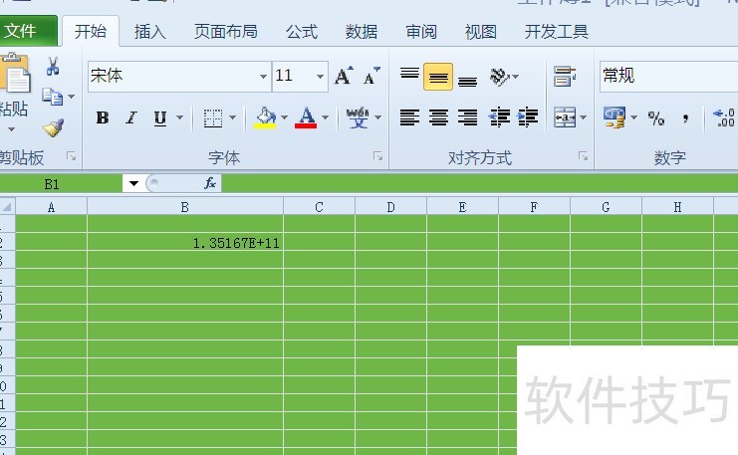The image size is (738, 455).
Task: Open the font name dropdown
Action: 263,77
